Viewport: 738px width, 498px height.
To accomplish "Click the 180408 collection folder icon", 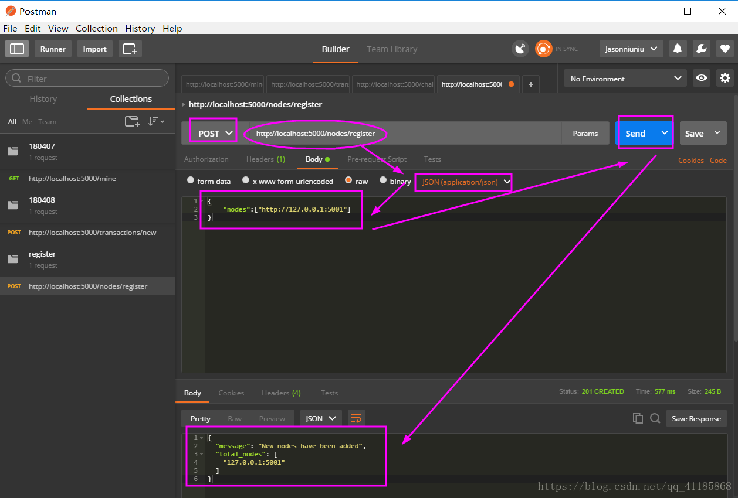I will [x=13, y=205].
